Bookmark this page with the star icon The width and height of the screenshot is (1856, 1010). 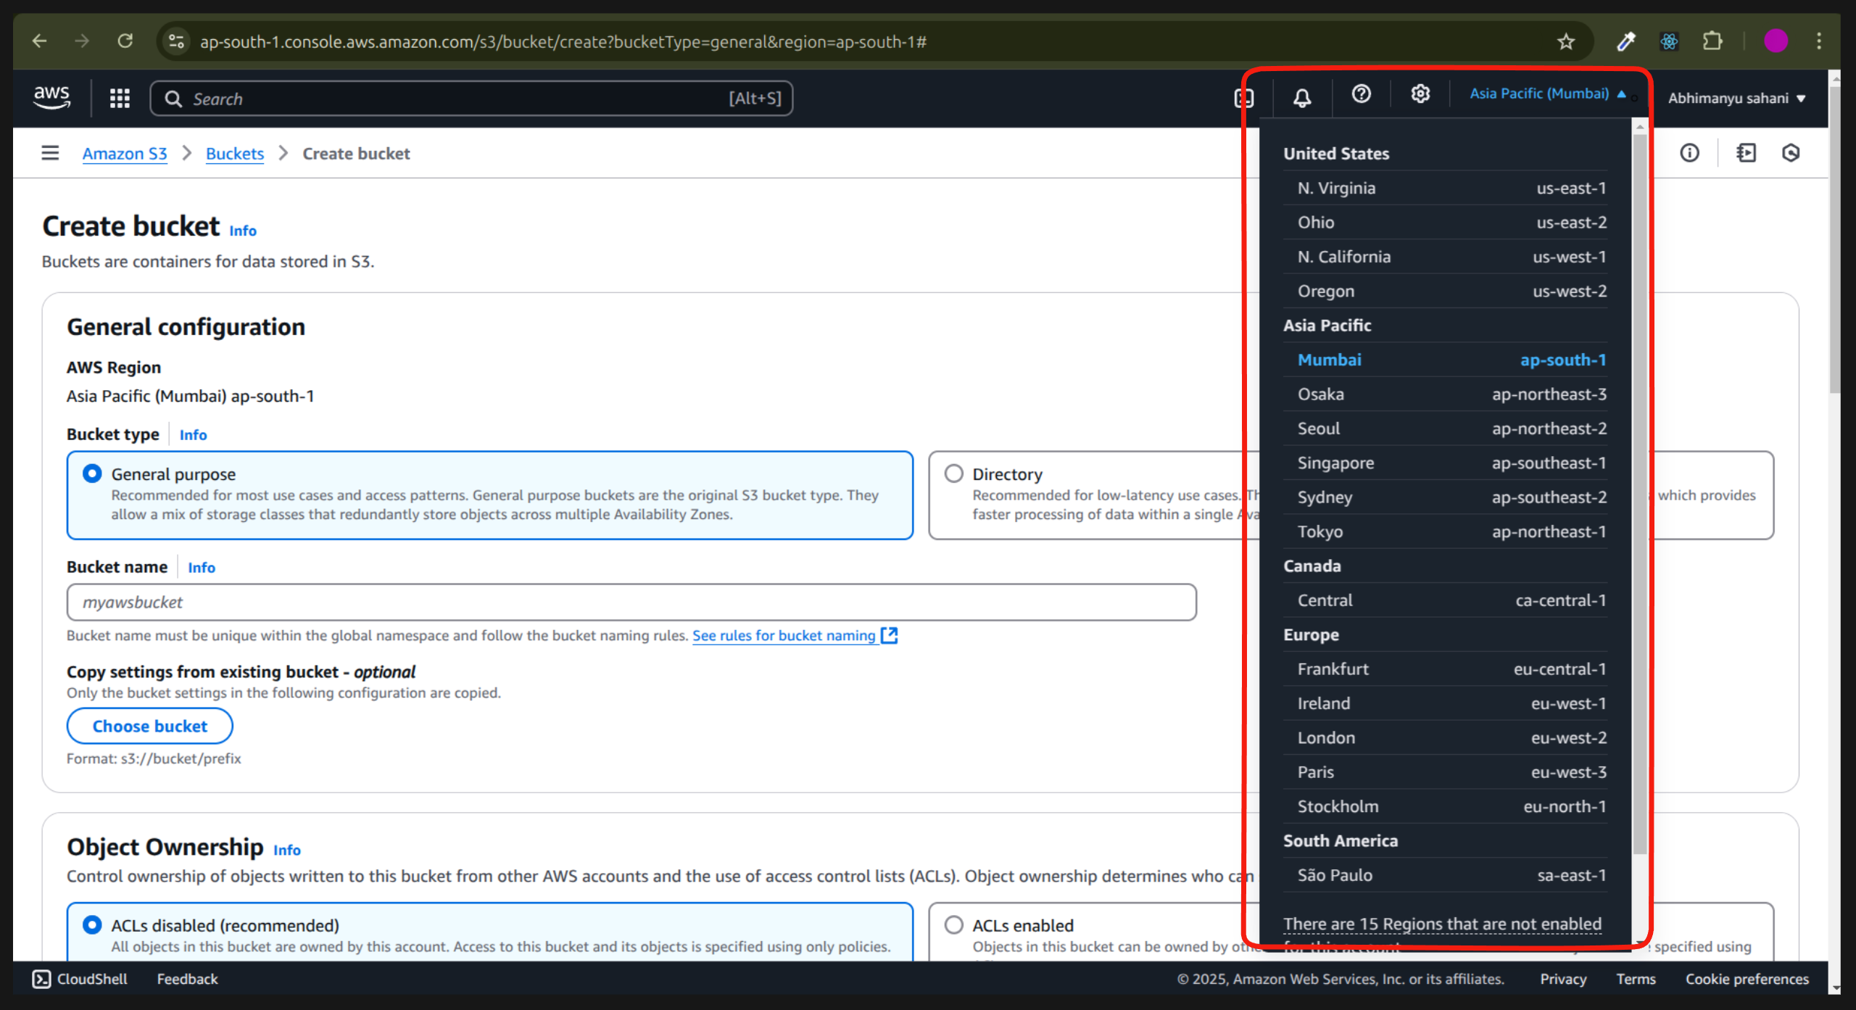pyautogui.click(x=1566, y=41)
